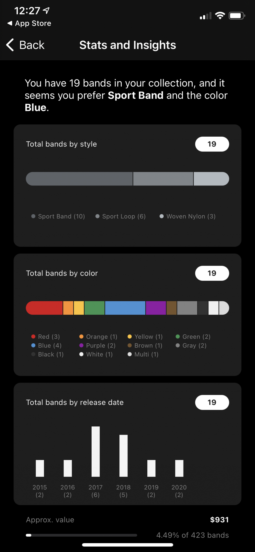Image resolution: width=255 pixels, height=552 pixels.
Task: Tap the 19 badge on bands by style
Action: coord(212,144)
